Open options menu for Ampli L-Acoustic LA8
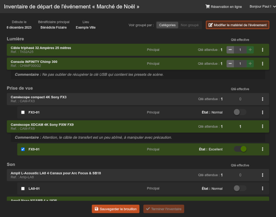The image size is (276, 217). click(263, 175)
